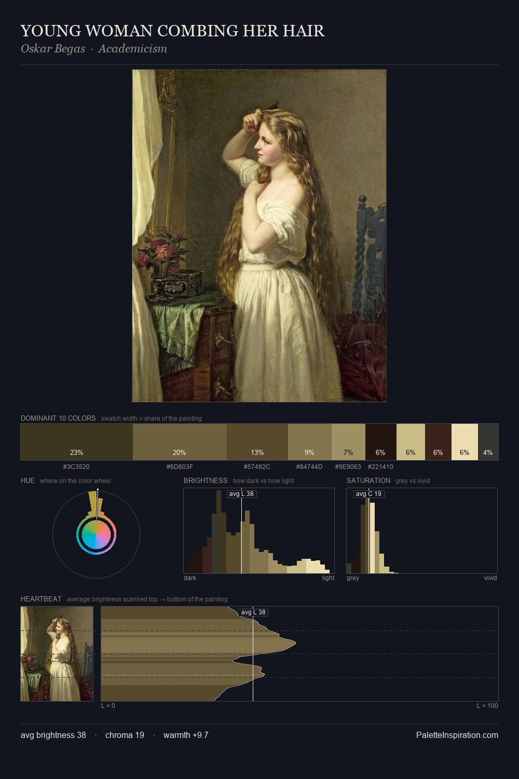
Task: Click the 'dark' axis label
Action: point(190,578)
